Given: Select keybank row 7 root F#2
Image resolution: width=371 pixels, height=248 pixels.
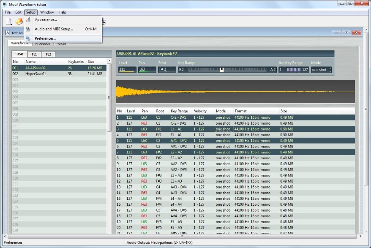Looking at the screenshot, I should 235,152.
